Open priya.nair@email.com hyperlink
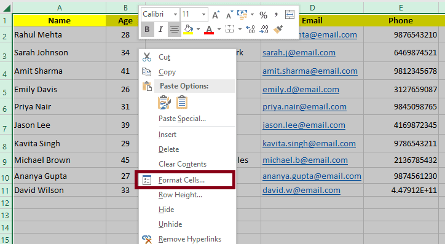Image resolution: width=445 pixels, height=244 pixels. pyautogui.click(x=304, y=107)
